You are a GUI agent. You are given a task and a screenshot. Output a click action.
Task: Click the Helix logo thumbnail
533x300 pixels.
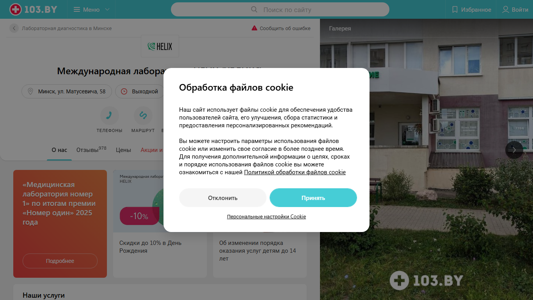click(160, 46)
